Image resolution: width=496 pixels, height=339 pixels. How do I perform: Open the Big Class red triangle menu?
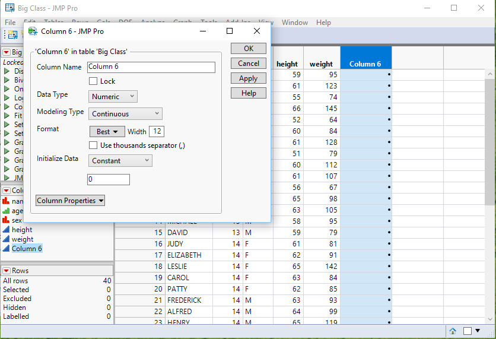point(7,52)
